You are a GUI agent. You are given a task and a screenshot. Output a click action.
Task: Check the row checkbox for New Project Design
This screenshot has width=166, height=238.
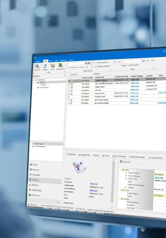[x=68, y=100]
